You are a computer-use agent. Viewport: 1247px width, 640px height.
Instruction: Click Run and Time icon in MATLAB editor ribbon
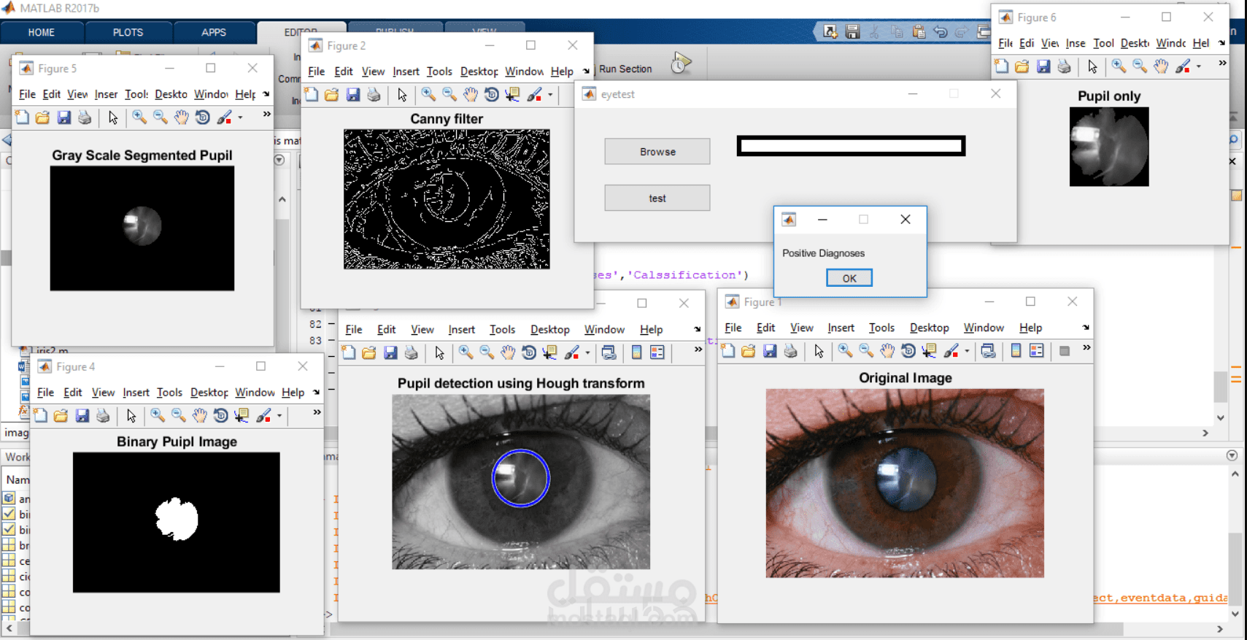(x=681, y=63)
